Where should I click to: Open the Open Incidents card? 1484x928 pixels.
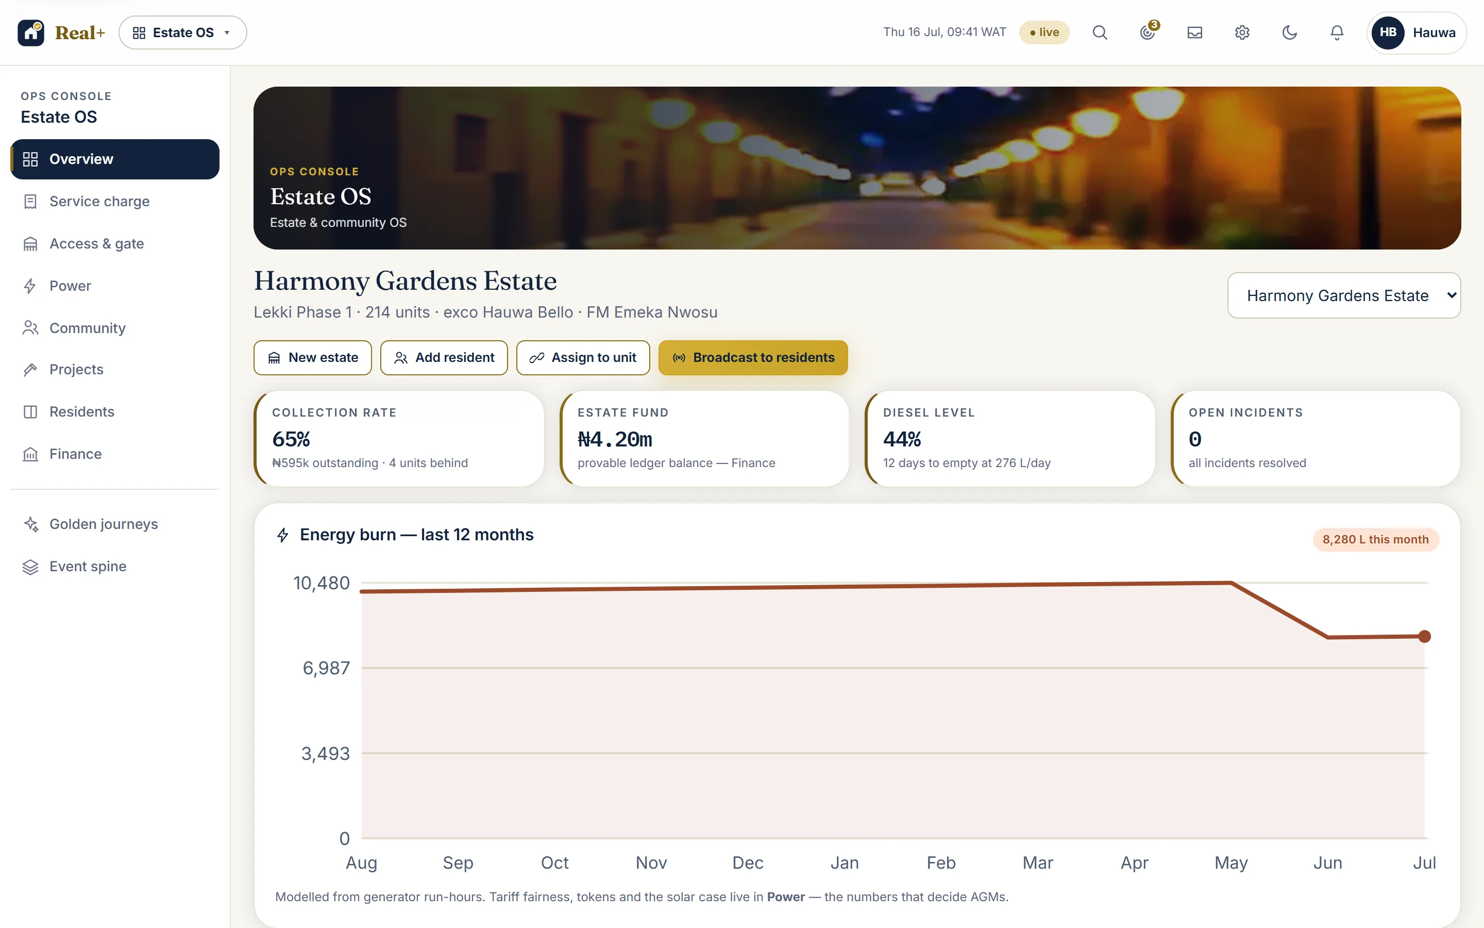(x=1316, y=438)
